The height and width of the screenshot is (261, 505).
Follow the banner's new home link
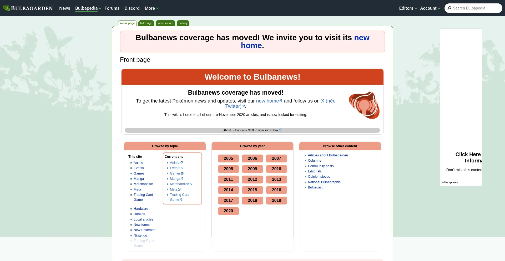305,42
